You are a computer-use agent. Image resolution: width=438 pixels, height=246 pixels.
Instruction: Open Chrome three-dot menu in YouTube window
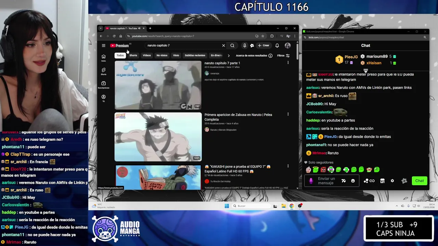(x=295, y=36)
